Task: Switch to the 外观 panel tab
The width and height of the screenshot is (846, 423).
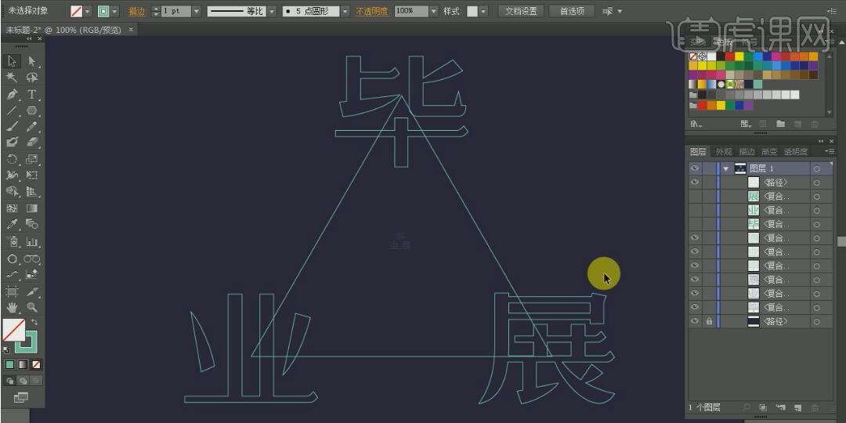Action: [723, 151]
